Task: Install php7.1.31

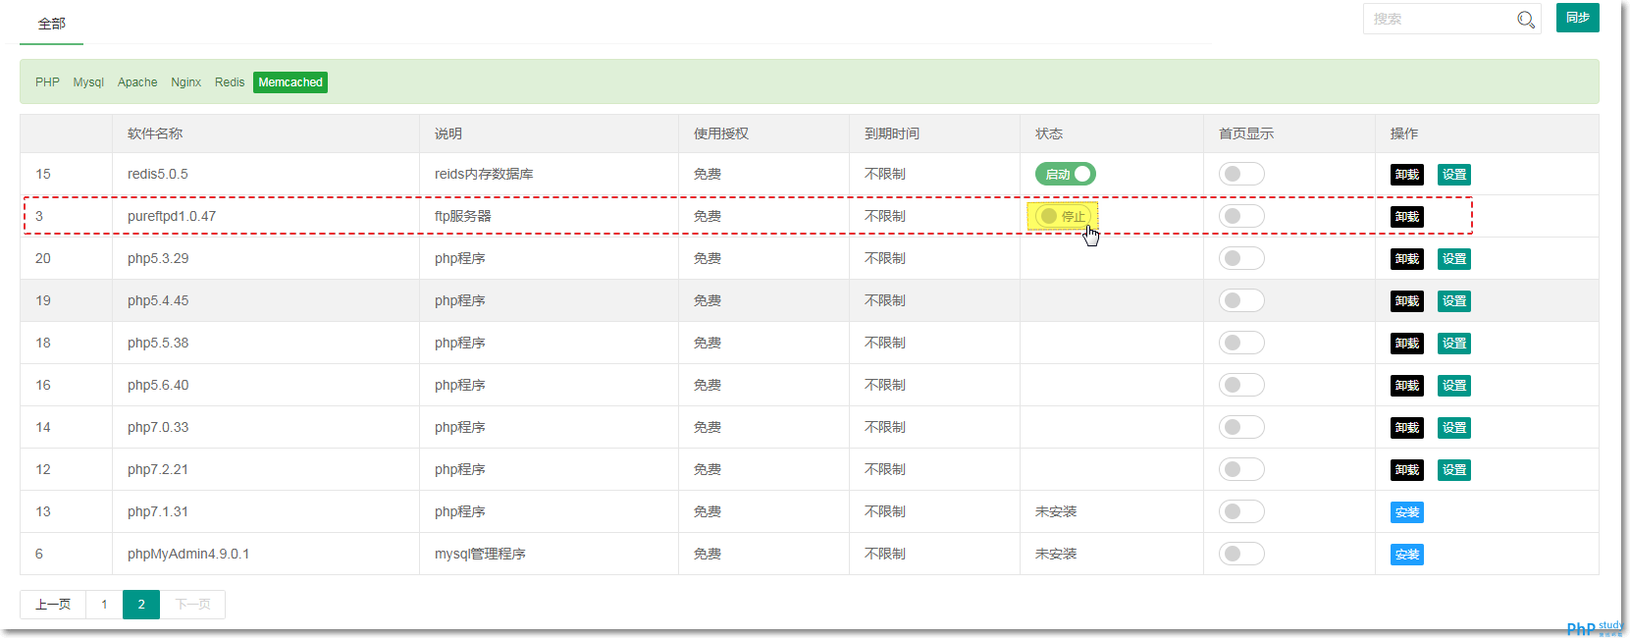Action: coord(1406,512)
